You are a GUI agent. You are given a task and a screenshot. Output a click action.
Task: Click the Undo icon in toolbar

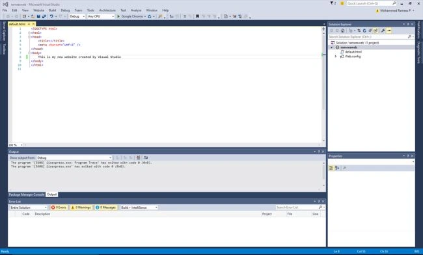point(51,16)
